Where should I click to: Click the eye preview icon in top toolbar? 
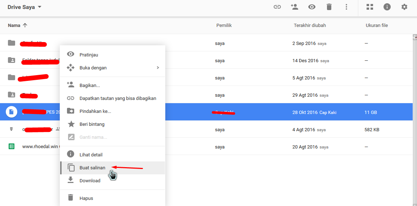[x=312, y=7]
